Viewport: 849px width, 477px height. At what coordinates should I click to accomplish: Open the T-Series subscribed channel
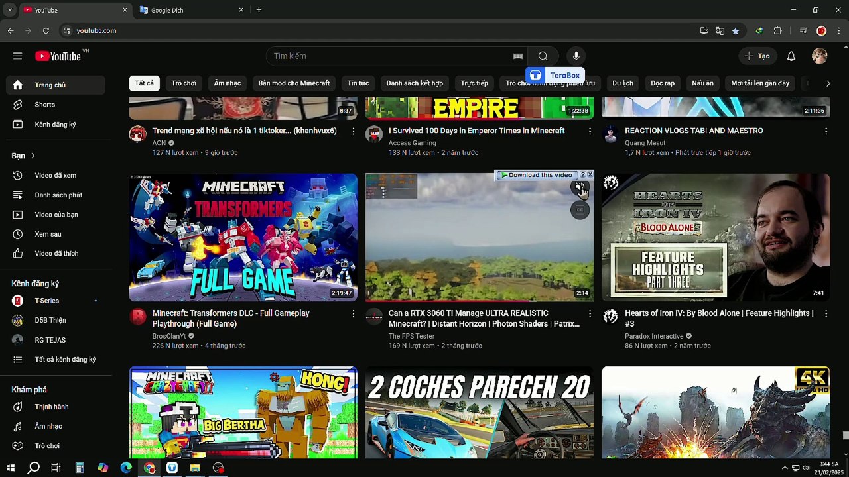click(56, 301)
